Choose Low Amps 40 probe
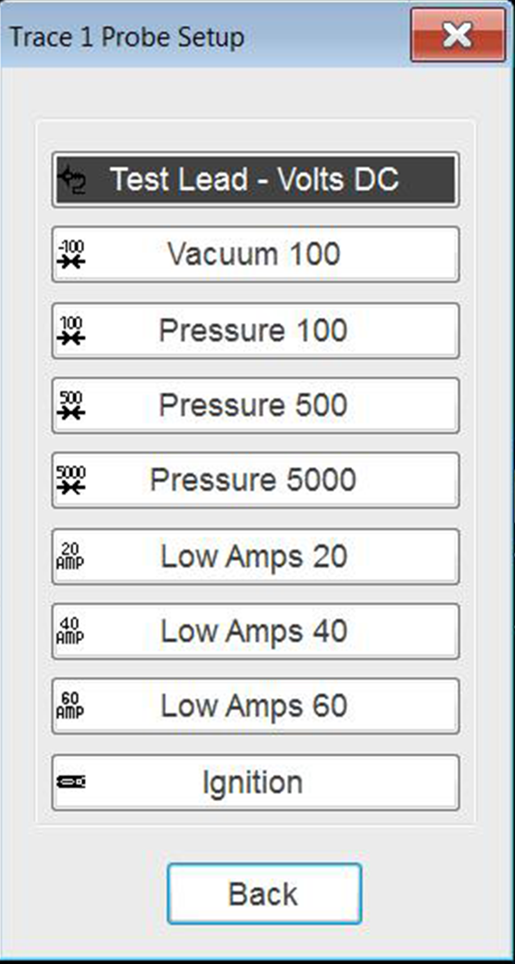 coord(254,631)
